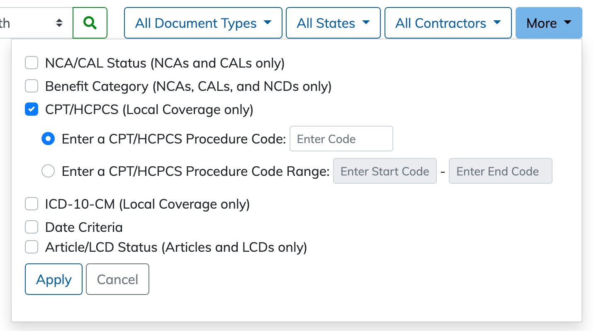This screenshot has width=594, height=331.
Task: Click the Date Criteria label text
Action: tap(84, 227)
